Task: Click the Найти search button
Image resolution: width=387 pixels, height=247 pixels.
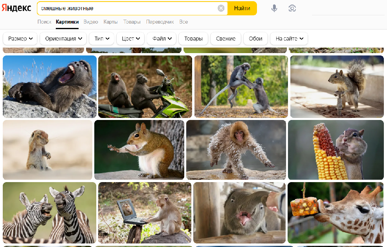Action: [242, 8]
